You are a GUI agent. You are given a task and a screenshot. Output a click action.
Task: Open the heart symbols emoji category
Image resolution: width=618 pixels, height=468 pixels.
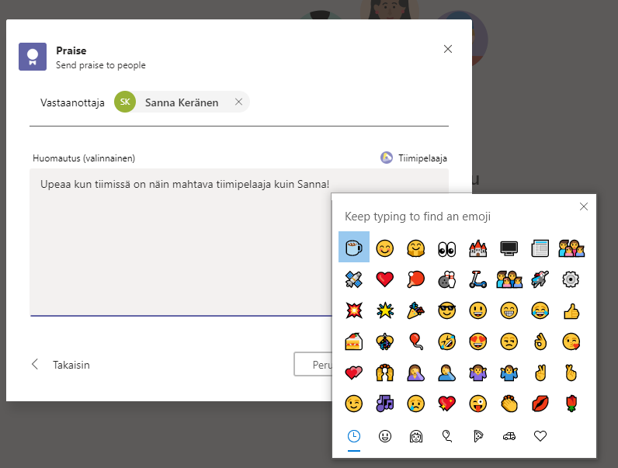point(540,436)
